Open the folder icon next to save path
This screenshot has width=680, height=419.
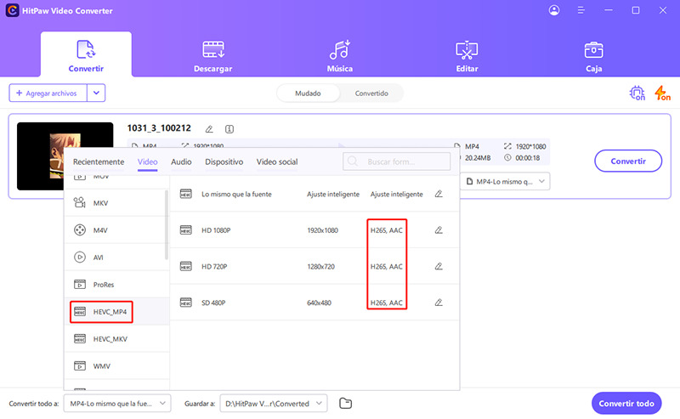[x=345, y=403]
